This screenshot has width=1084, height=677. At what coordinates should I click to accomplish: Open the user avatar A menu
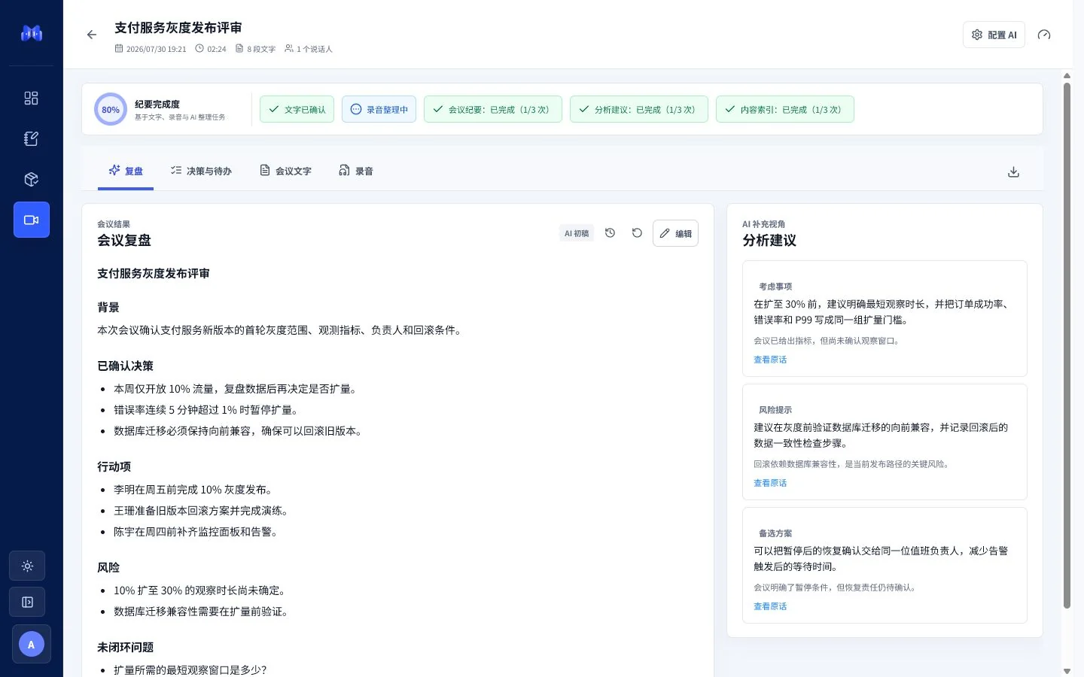(31, 645)
